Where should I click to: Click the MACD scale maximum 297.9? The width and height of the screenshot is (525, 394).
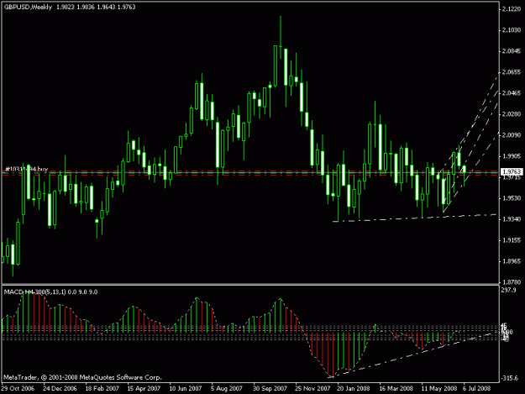click(508, 290)
